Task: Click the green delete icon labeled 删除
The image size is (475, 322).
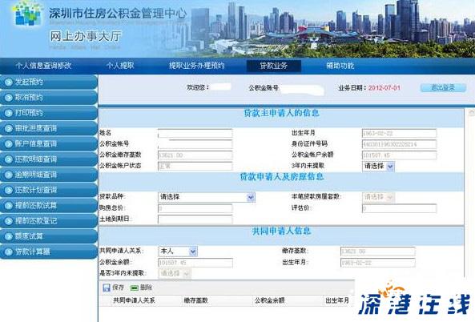Action: click(135, 288)
